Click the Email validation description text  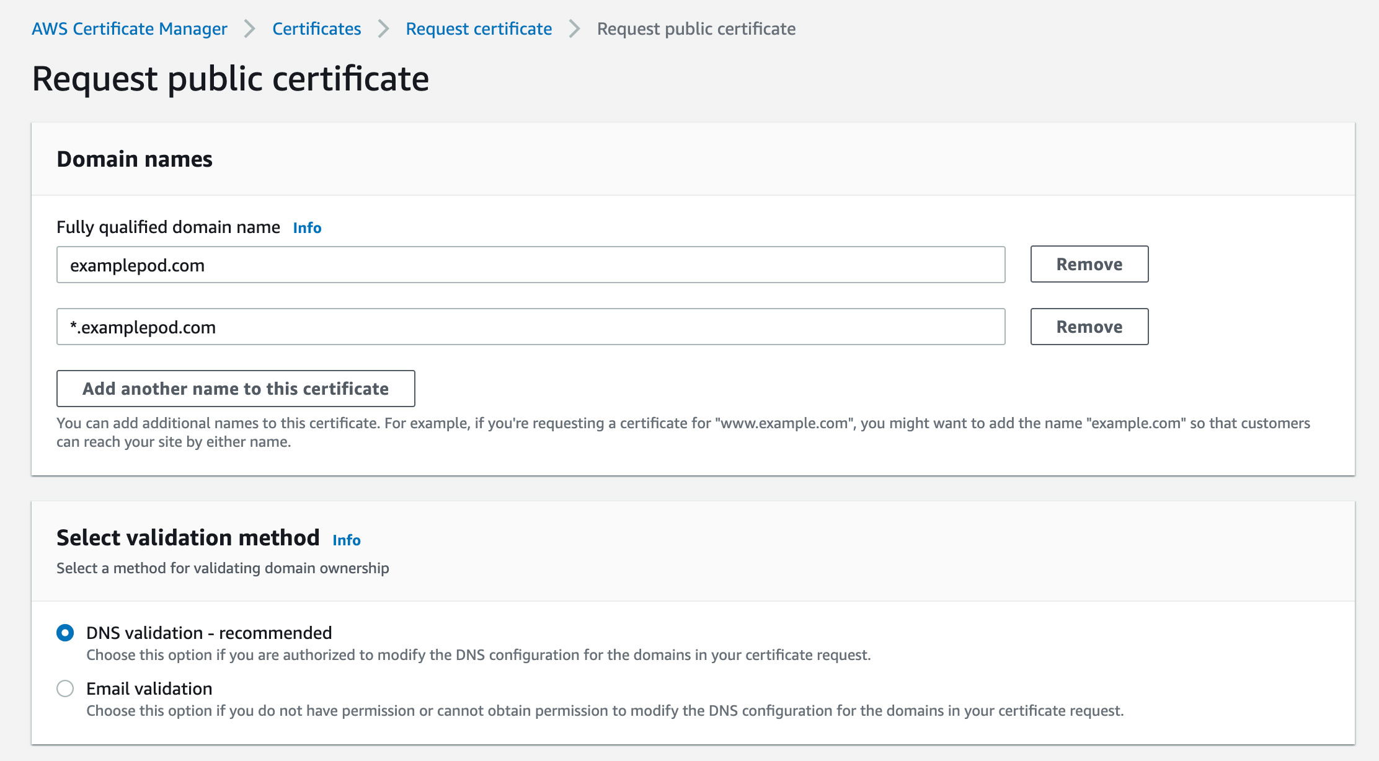[x=605, y=711]
